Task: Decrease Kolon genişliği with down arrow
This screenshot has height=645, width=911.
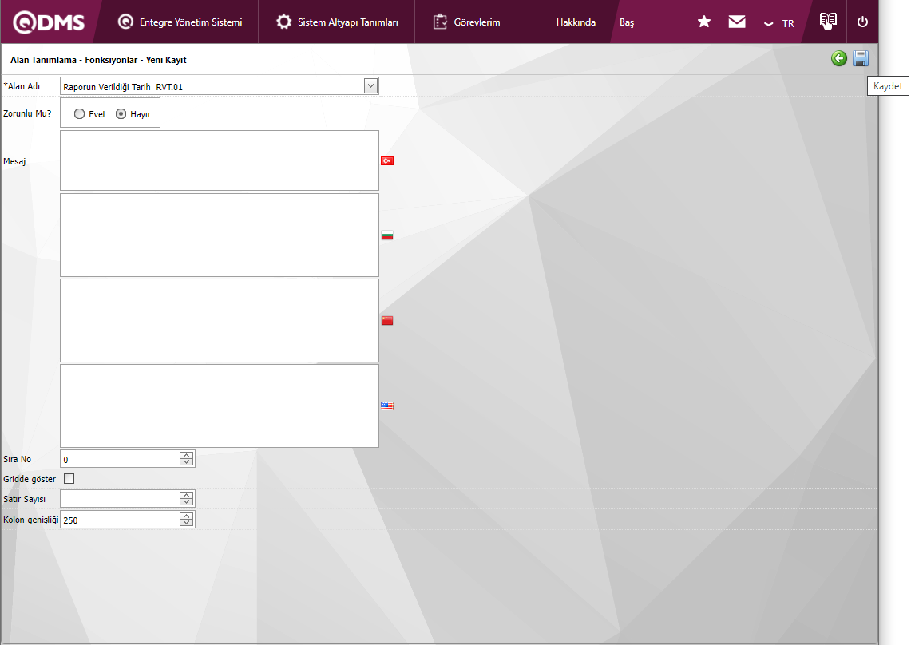Action: click(187, 523)
